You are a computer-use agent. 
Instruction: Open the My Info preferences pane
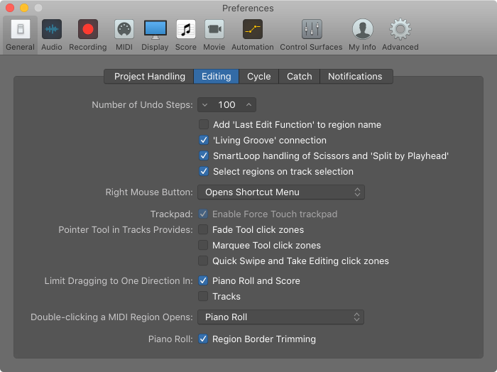(362, 35)
